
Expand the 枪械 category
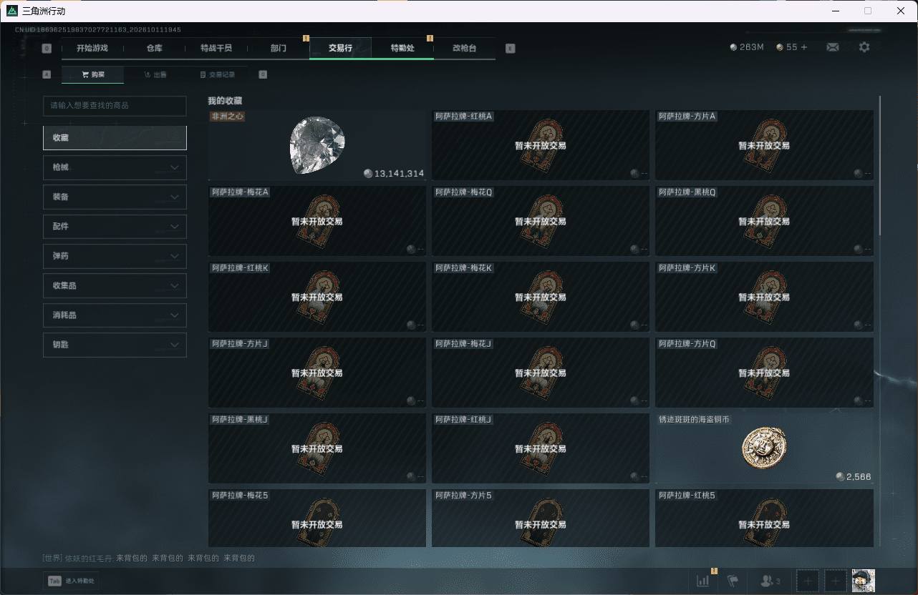[x=115, y=167]
